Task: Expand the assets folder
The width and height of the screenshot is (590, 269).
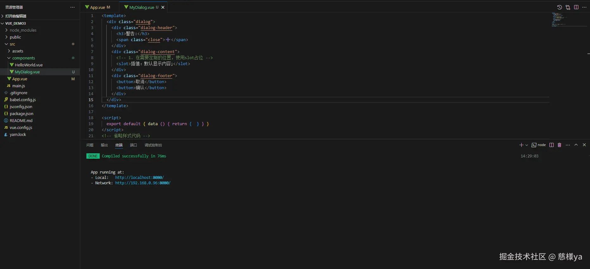Action: (x=40, y=51)
